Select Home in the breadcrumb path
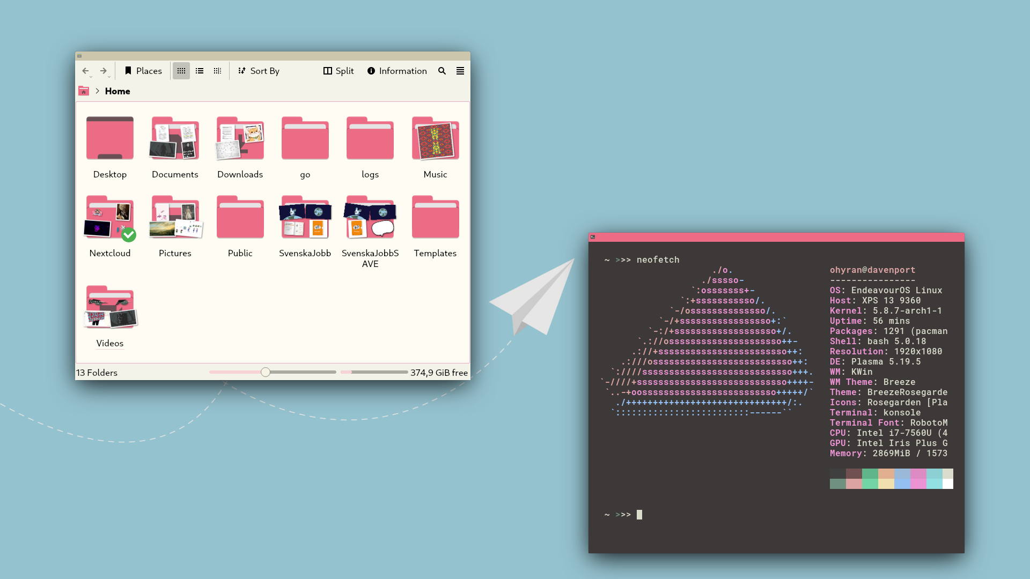 pyautogui.click(x=117, y=91)
